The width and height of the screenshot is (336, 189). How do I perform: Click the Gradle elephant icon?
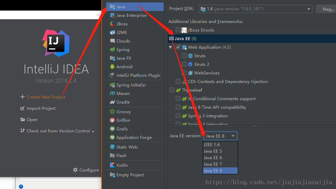[x=112, y=102]
